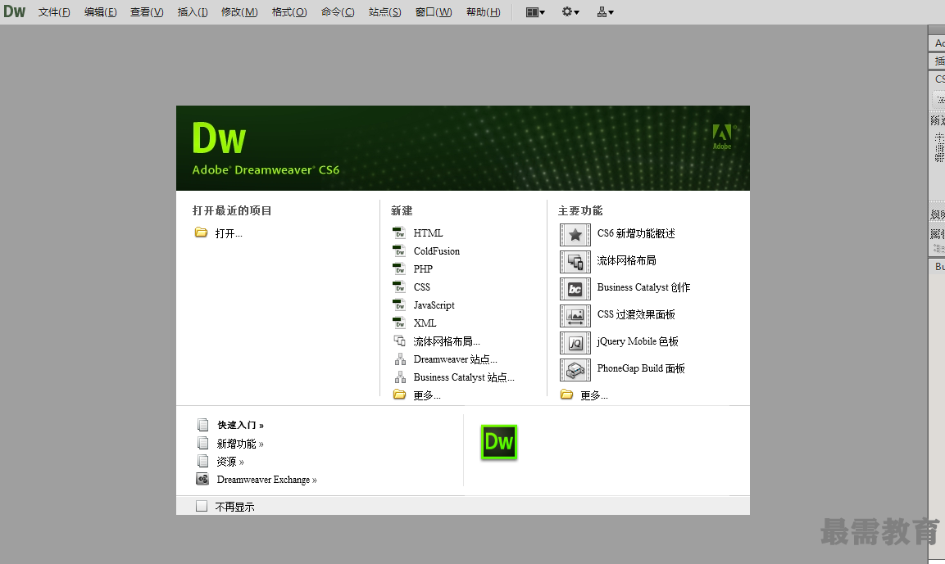Click the jQuery Mobile 色板 icon

tap(575, 342)
